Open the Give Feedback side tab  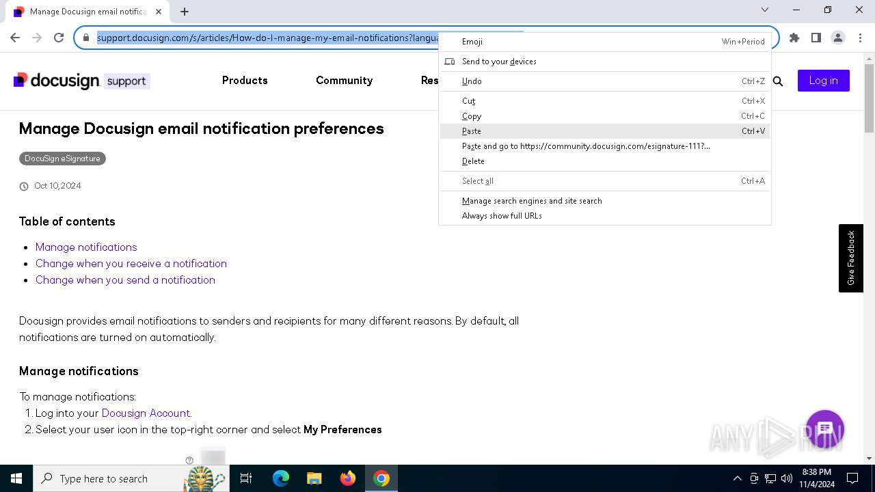point(851,258)
